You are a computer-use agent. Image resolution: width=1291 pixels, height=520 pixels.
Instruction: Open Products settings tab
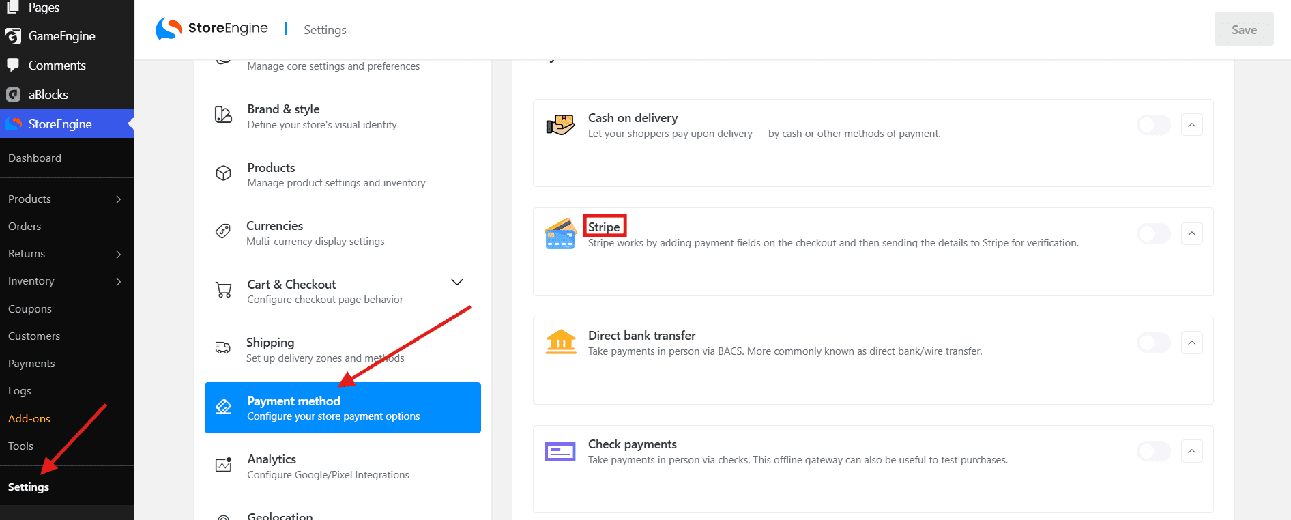click(343, 175)
